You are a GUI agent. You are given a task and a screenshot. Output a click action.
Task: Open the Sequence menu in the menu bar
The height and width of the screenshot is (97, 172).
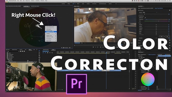tap(28, 1)
